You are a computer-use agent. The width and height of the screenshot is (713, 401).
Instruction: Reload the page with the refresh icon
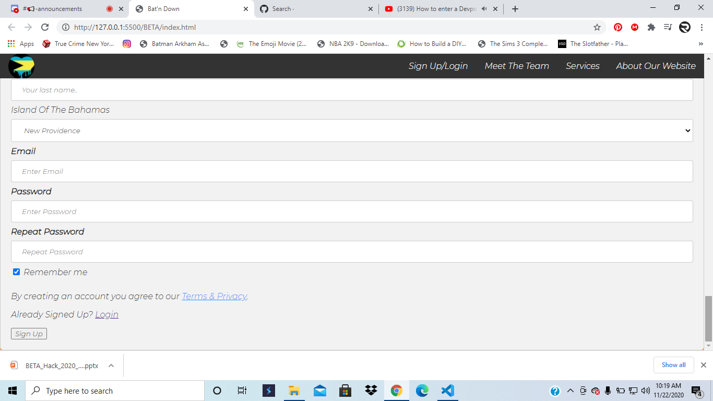[45, 27]
